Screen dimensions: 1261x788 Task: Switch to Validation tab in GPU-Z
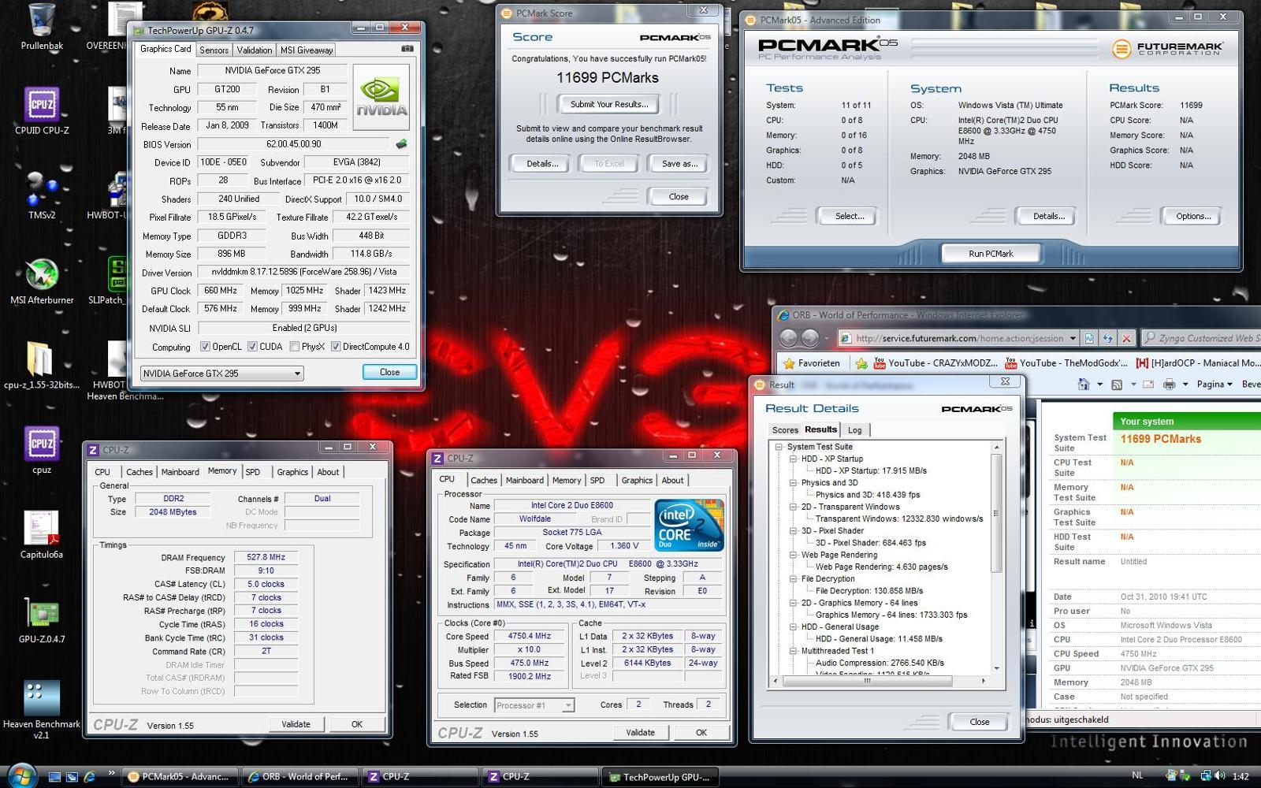(254, 50)
